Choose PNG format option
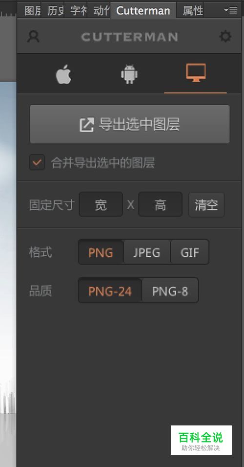Screen dimensions: 244x467 pyautogui.click(x=101, y=252)
